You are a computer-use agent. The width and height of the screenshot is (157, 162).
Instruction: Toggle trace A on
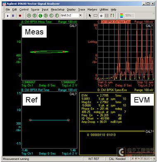29,16
